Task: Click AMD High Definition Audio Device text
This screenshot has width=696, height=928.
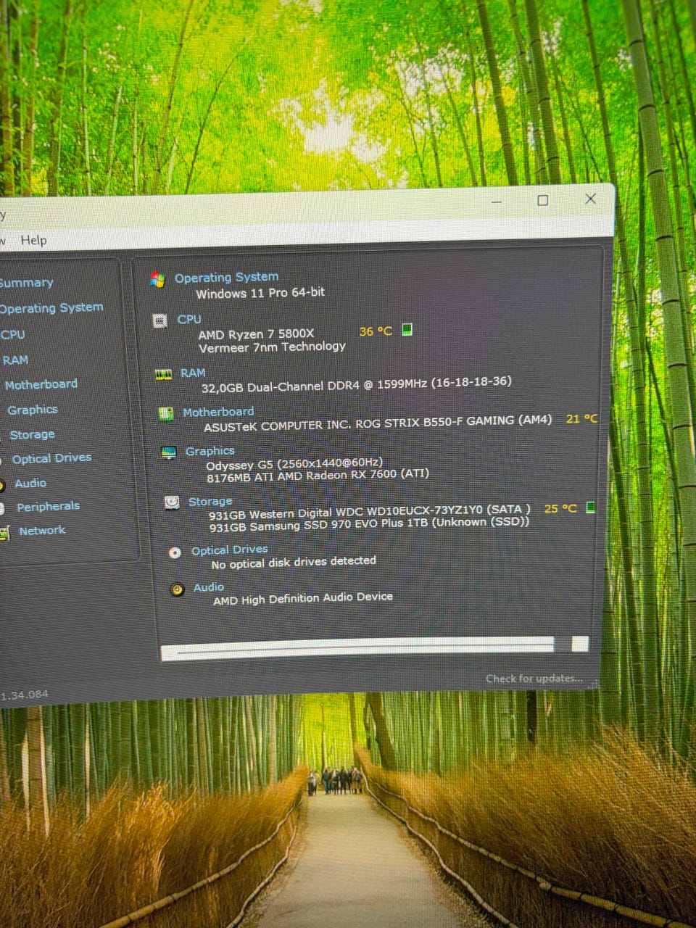Action: pos(303,599)
